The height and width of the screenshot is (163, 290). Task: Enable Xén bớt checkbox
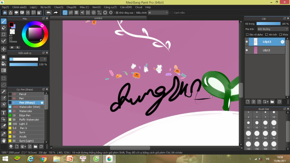tap(266, 35)
